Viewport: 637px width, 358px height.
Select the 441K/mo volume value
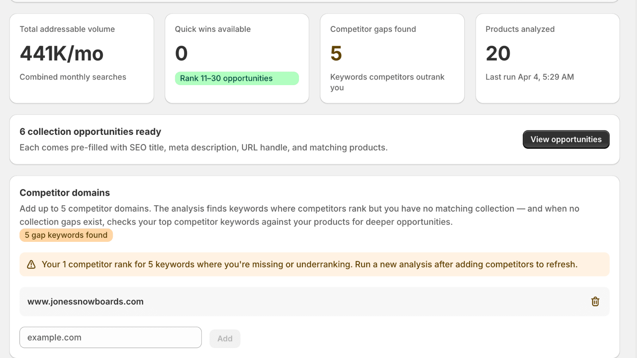(62, 53)
